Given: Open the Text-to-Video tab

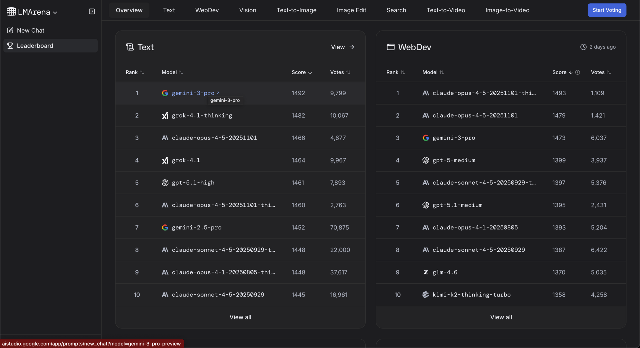Looking at the screenshot, I should (446, 10).
